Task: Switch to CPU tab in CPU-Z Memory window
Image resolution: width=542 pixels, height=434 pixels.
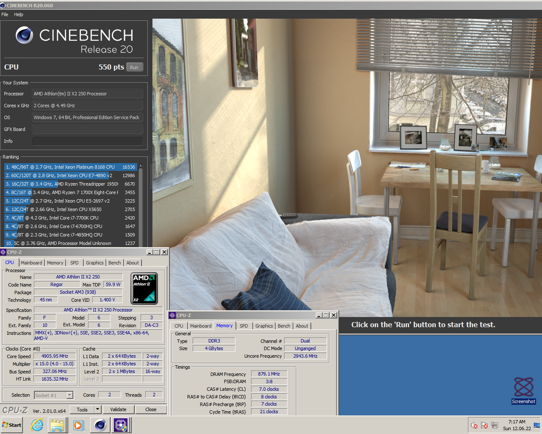Action: tap(179, 326)
